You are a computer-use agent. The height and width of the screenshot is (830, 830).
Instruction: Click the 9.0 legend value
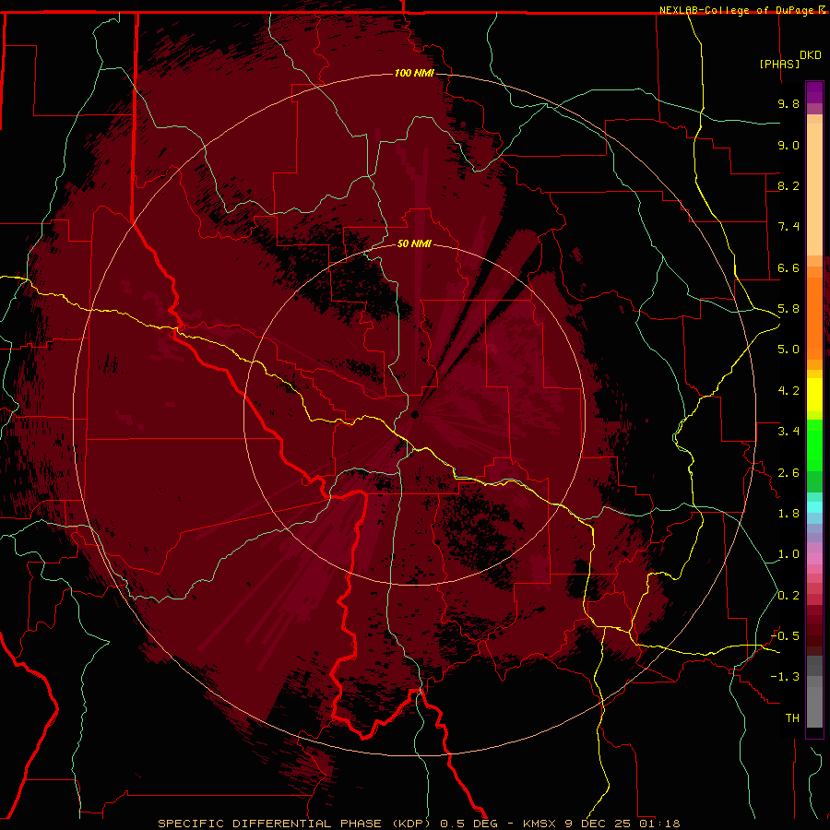(788, 145)
